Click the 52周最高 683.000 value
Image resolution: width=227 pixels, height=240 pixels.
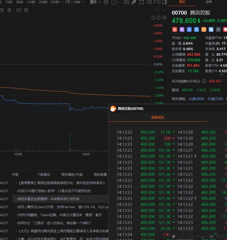pyautogui.click(x=194, y=54)
